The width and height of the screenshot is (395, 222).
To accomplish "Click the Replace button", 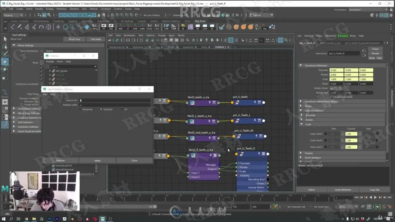I will pos(60,161).
